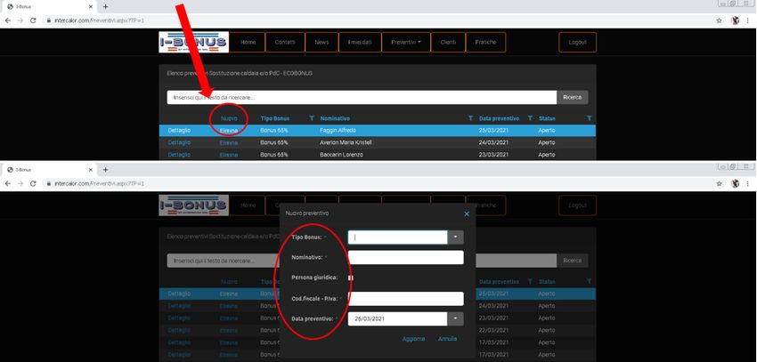
Task: Toggle the Persona giuridica checkbox
Action: [x=351, y=278]
